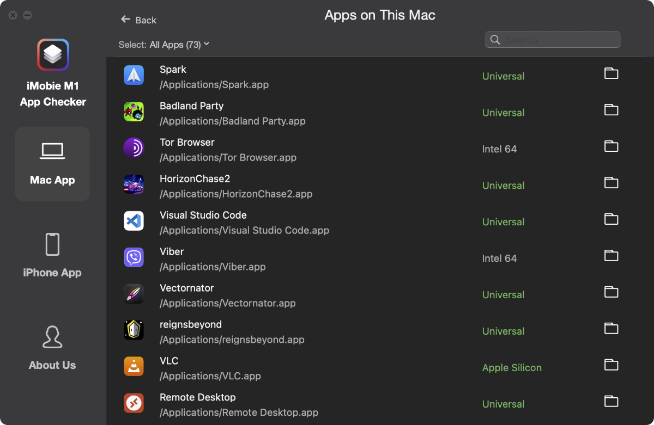This screenshot has height=425, width=654.
Task: Go back using the Back button
Action: (139, 20)
